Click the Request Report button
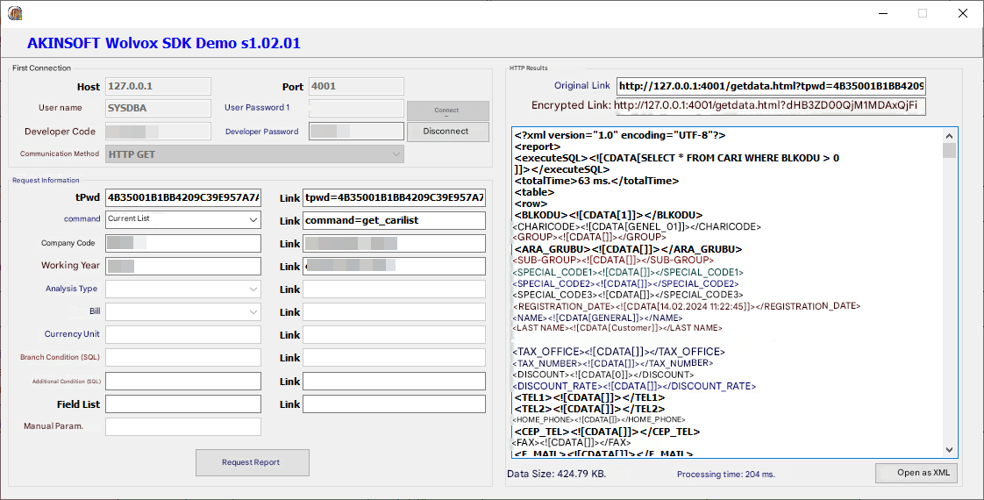 pos(253,462)
